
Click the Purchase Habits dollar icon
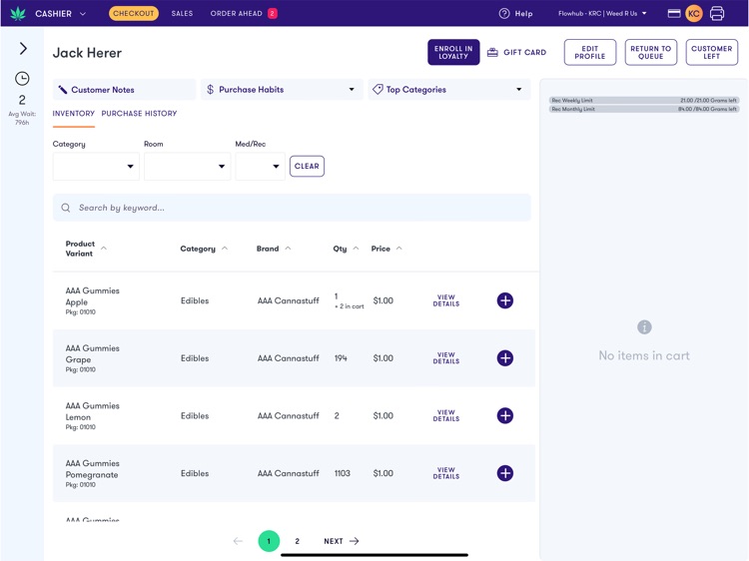(x=210, y=89)
